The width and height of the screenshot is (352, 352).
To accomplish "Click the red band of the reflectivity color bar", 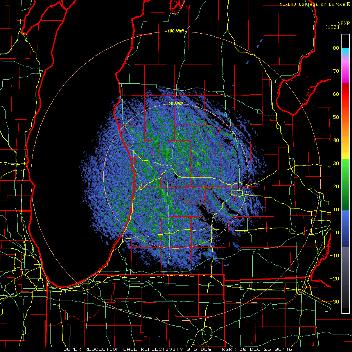I will click(345, 94).
